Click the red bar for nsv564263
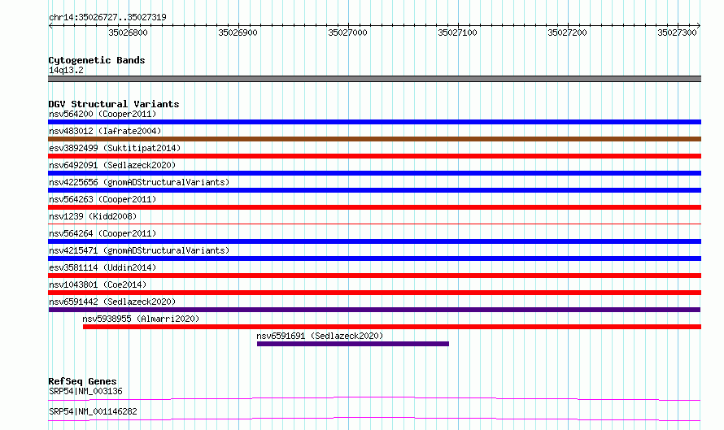 374,207
